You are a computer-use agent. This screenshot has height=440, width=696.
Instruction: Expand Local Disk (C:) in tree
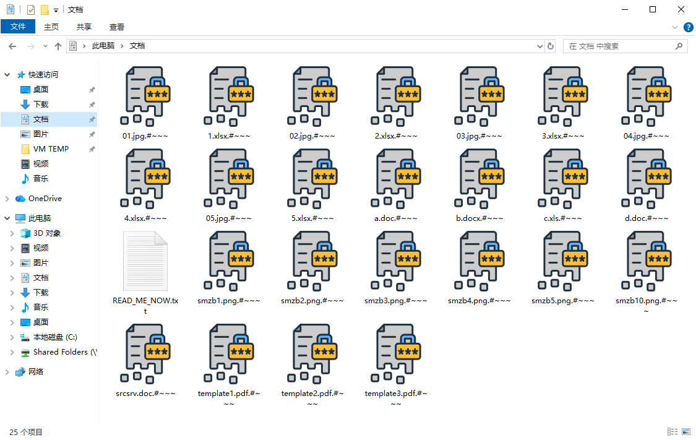pyautogui.click(x=12, y=337)
